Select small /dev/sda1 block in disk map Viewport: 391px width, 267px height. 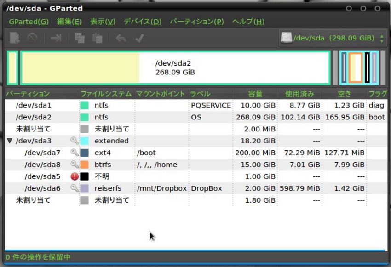point(12,68)
